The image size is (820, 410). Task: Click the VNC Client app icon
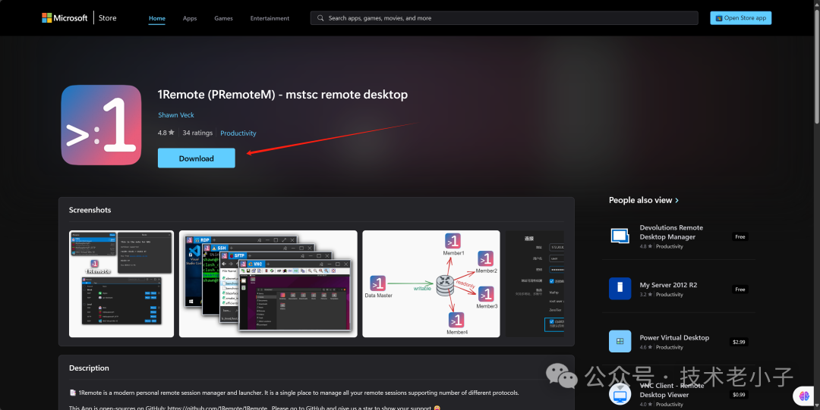point(620,393)
